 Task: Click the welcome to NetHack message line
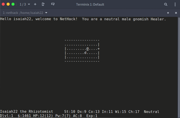83,19
